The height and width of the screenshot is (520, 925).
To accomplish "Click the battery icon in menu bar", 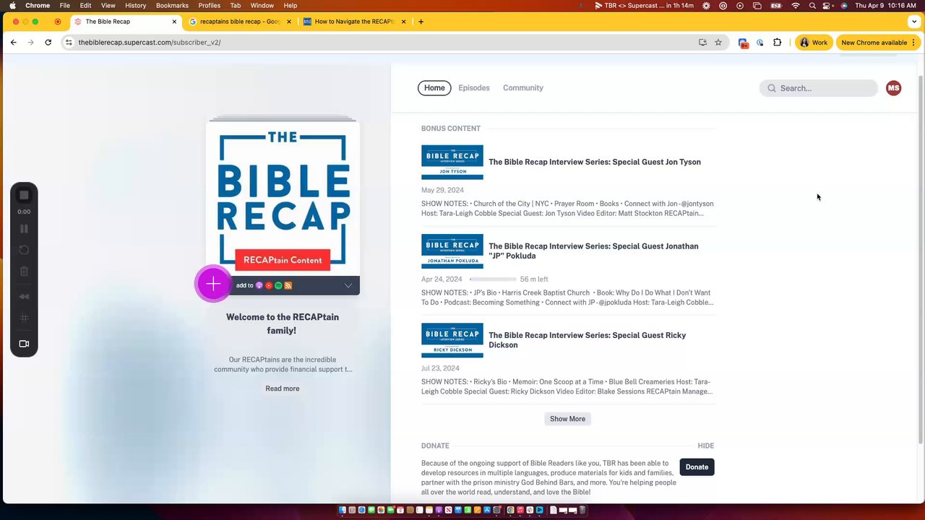I will tap(776, 5).
